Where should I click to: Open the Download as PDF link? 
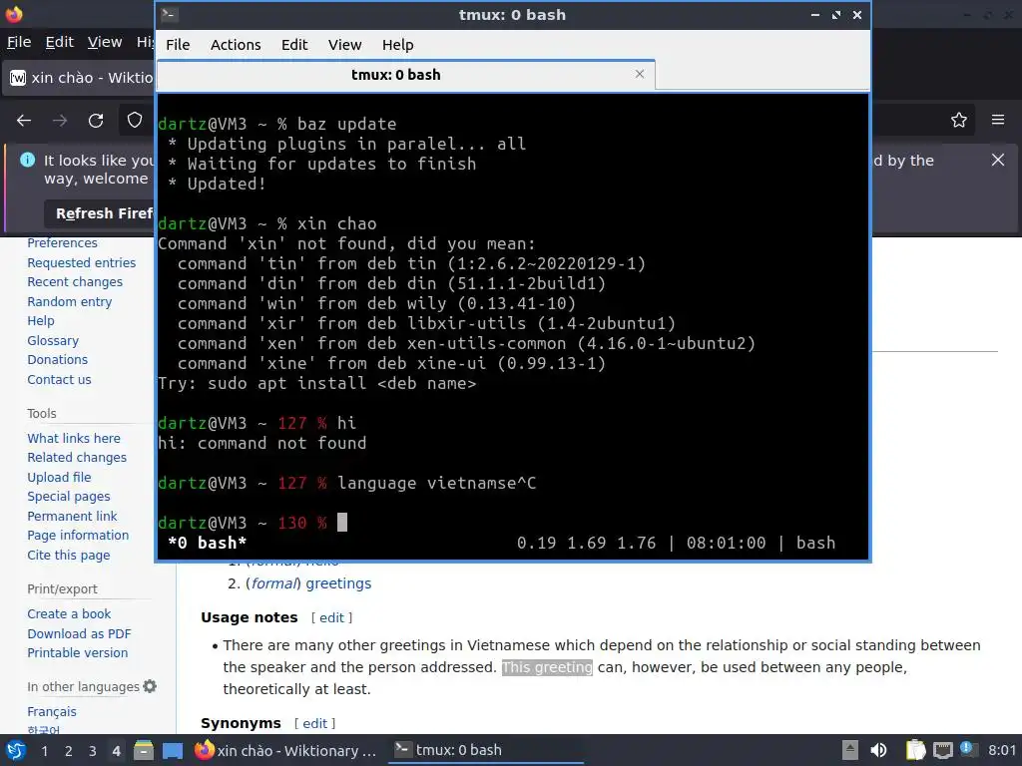(79, 633)
